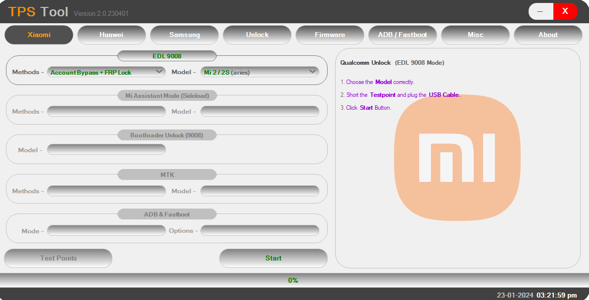
Task: Open ADB & Fastboot Mode dropdown
Action: pyautogui.click(x=106, y=231)
